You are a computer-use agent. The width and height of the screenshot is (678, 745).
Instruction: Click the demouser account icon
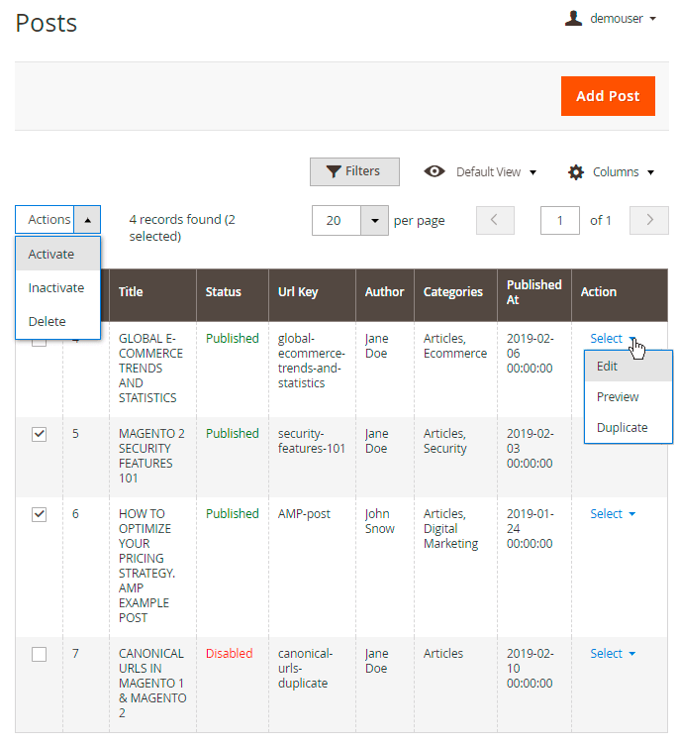(x=573, y=19)
